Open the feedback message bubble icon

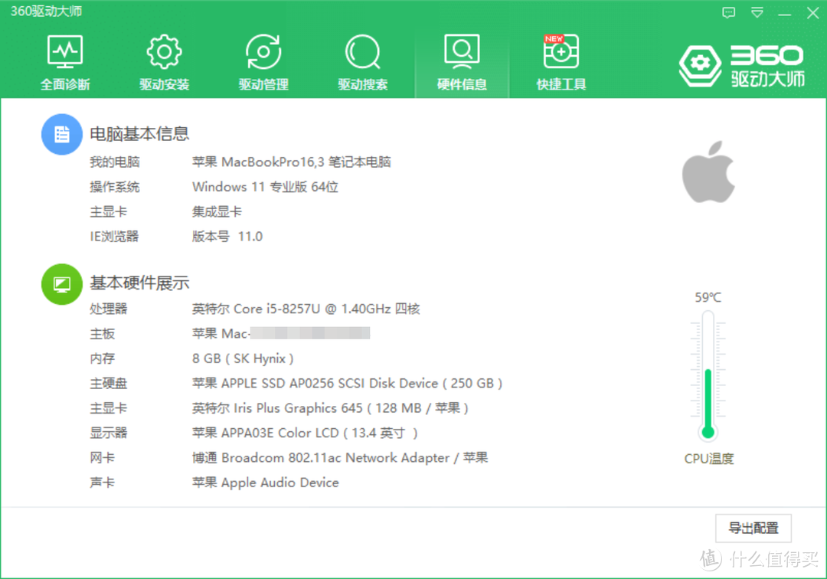(728, 12)
